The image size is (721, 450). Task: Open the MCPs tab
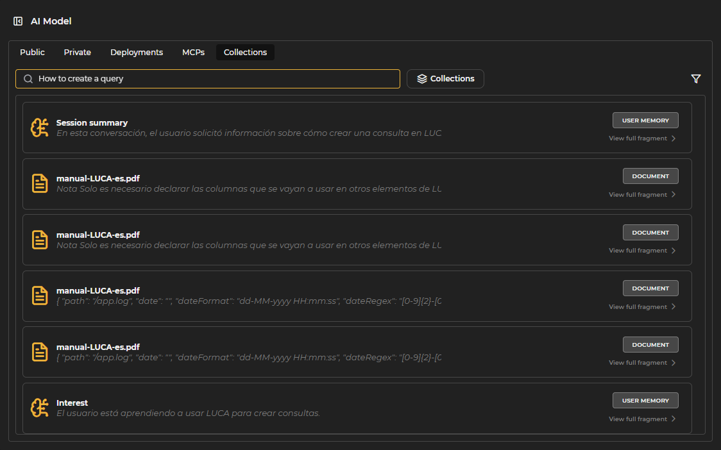[x=193, y=53]
